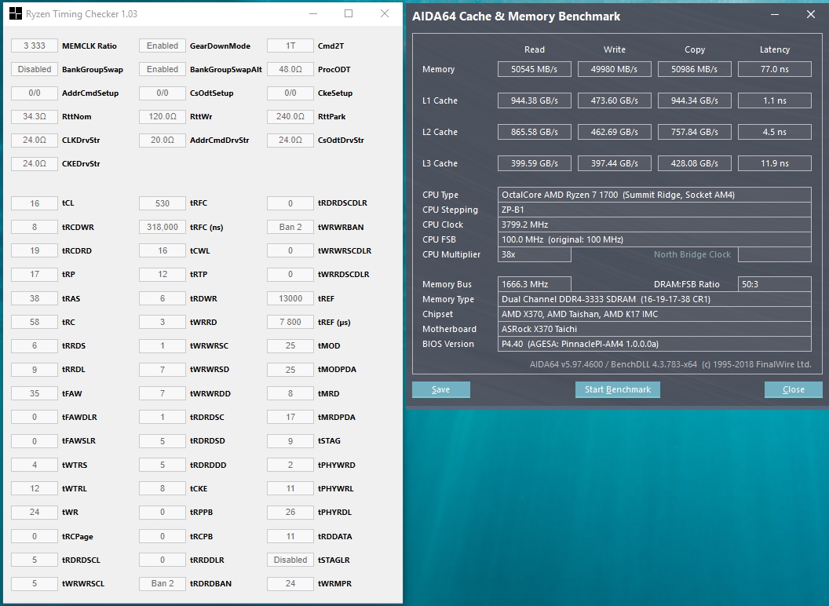Screen dimensions: 829x606
Task: Select the BankGroupSwap Disabled field
Action: tap(35, 69)
